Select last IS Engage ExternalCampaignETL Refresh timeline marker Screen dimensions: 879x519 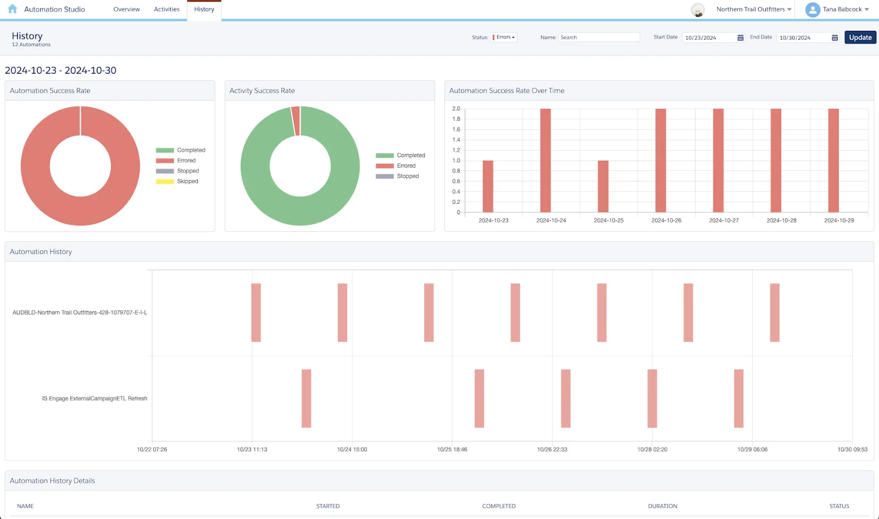click(739, 399)
